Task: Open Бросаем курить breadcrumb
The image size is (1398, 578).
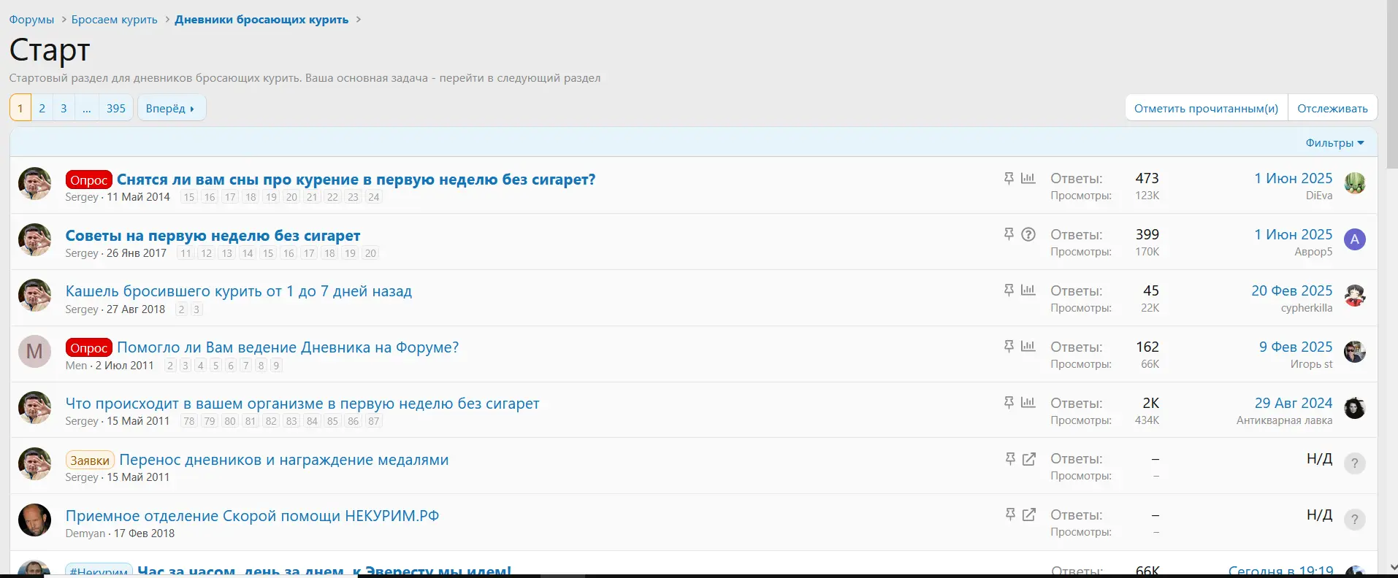Action: (x=114, y=20)
